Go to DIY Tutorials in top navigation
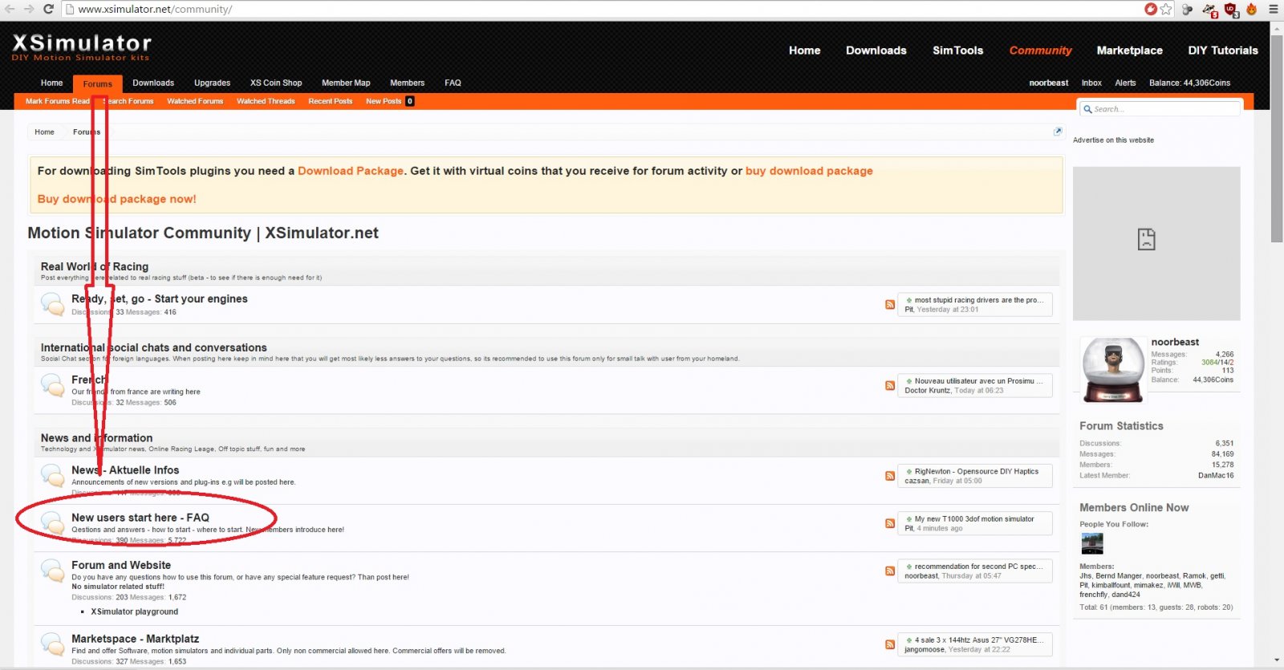This screenshot has width=1284, height=670. (1223, 51)
